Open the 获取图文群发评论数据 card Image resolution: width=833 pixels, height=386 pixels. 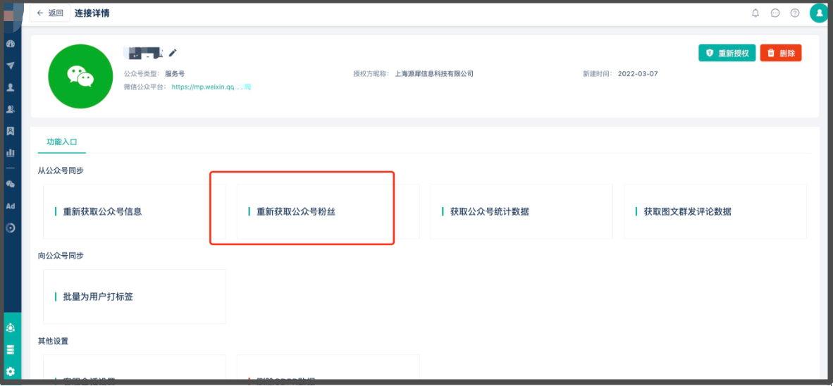coord(715,211)
